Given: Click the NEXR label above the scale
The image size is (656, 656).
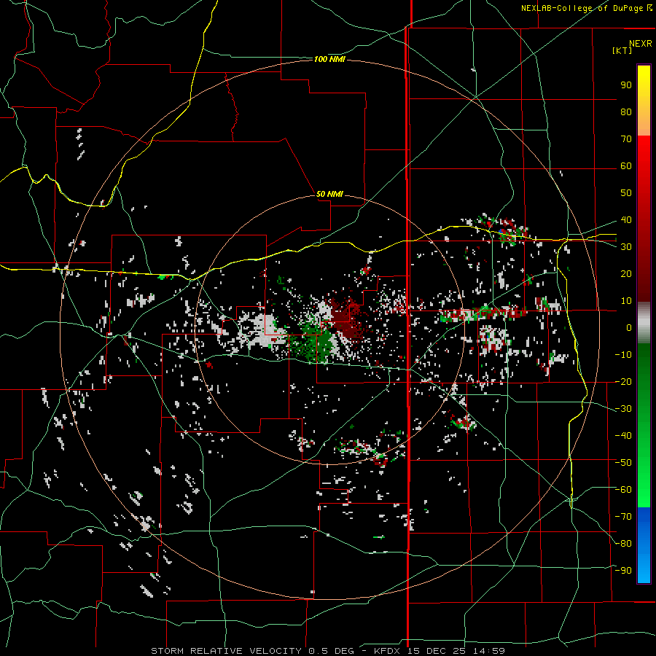Looking at the screenshot, I should (640, 44).
